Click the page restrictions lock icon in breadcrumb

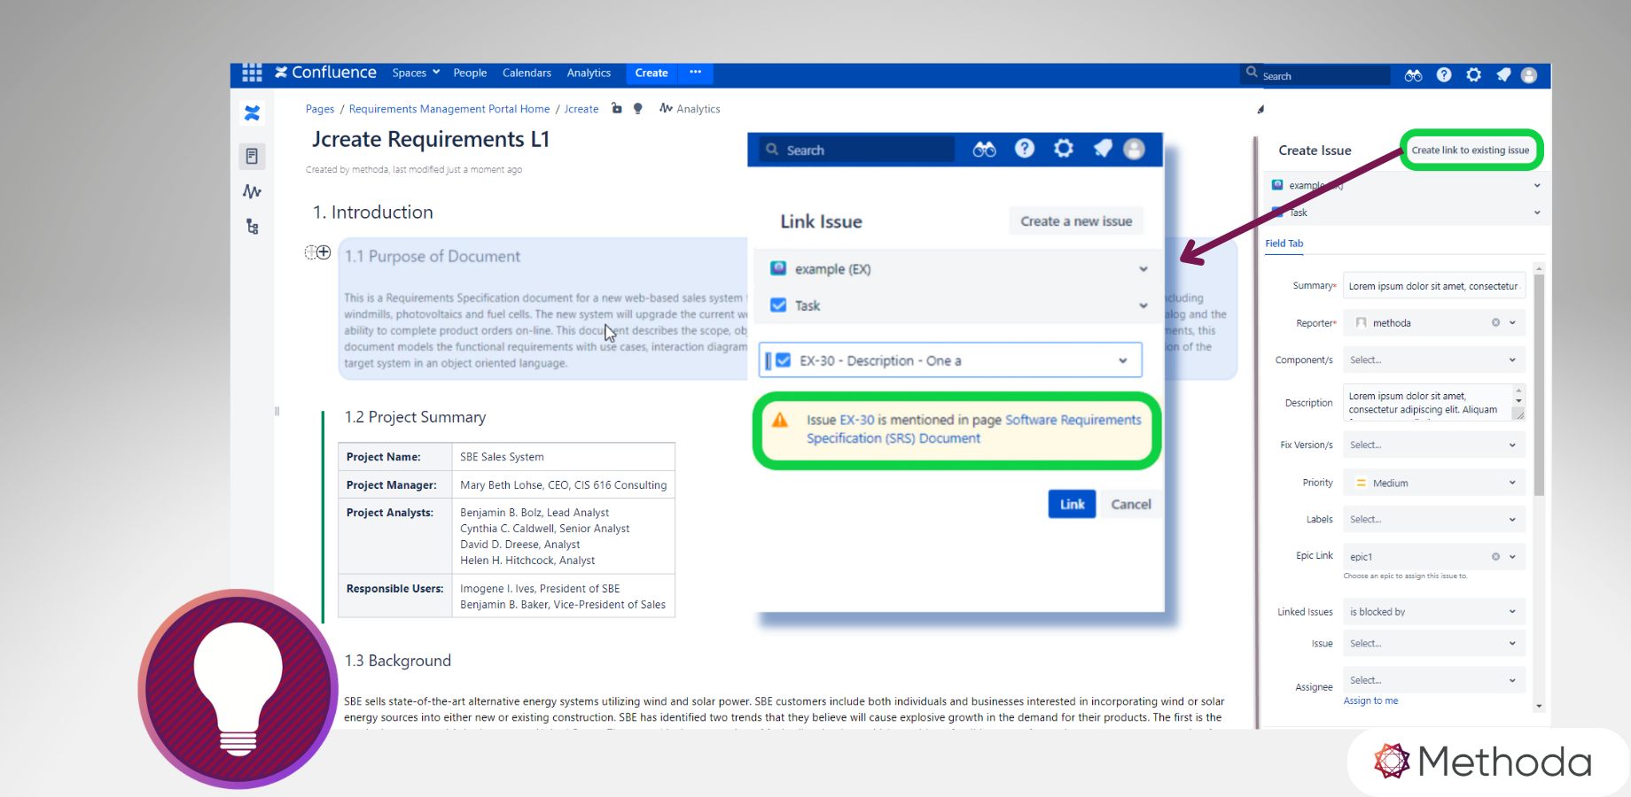click(617, 109)
